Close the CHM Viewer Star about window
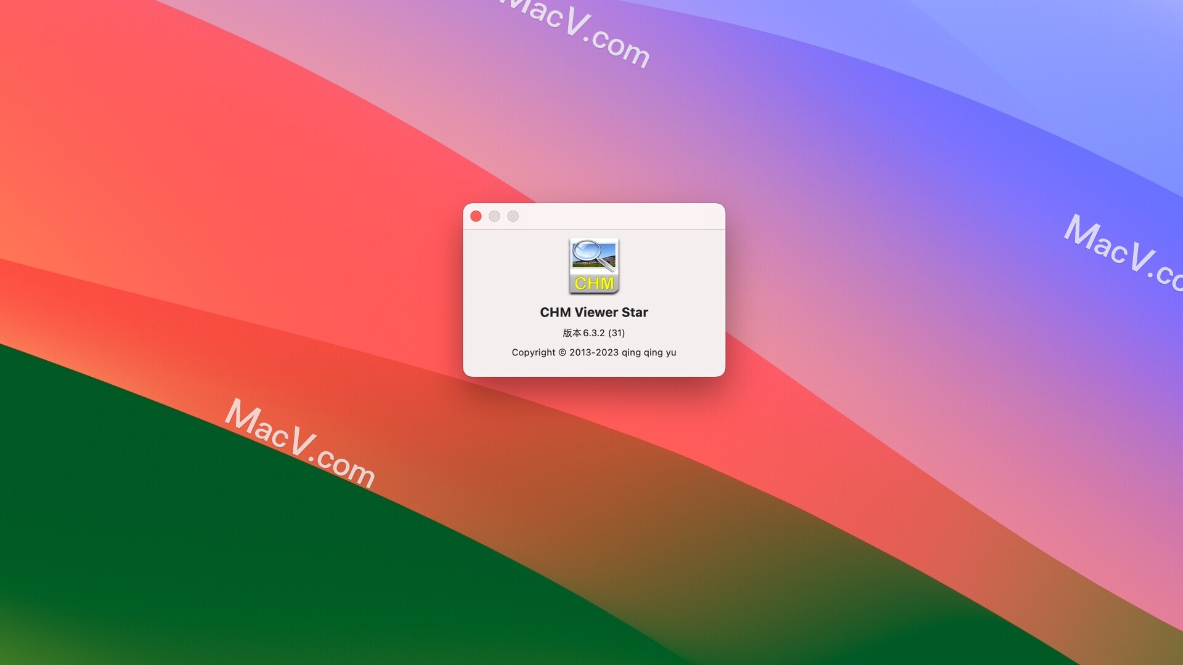The height and width of the screenshot is (665, 1183). point(476,216)
